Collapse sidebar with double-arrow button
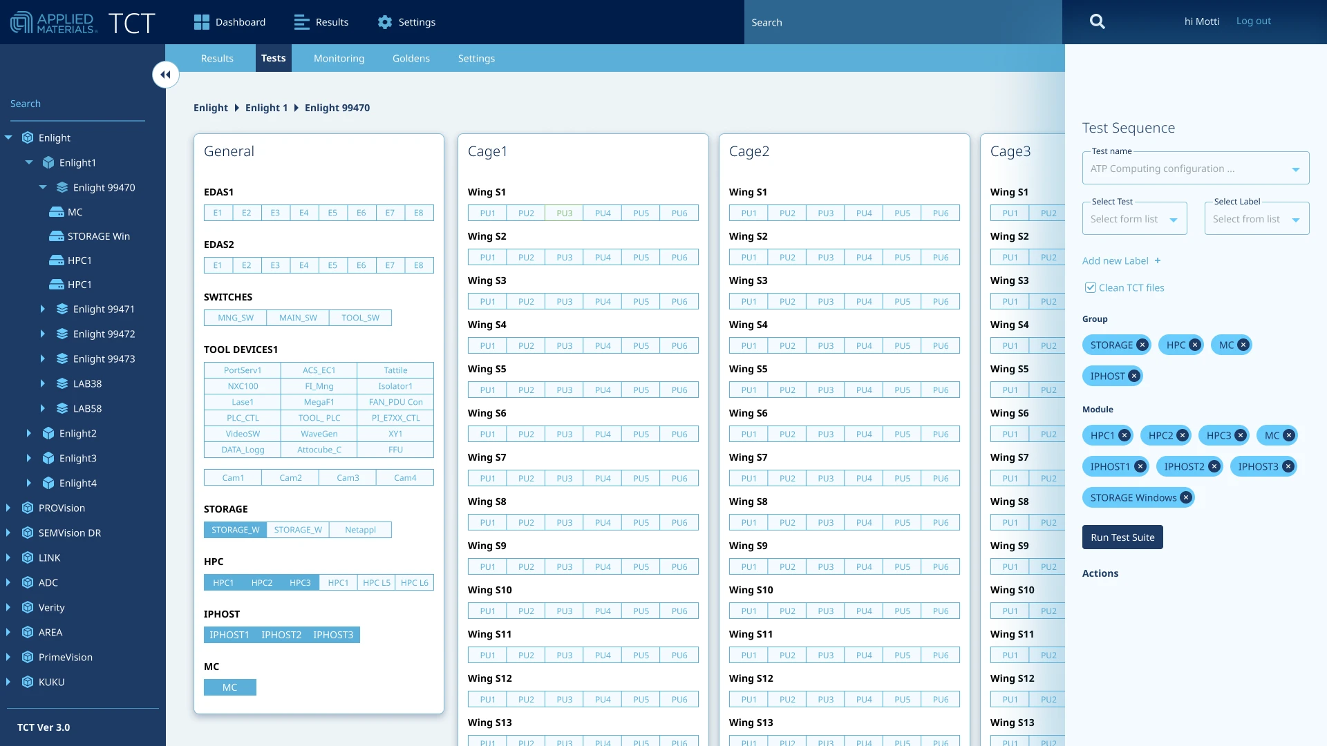1327x746 pixels. (x=166, y=75)
